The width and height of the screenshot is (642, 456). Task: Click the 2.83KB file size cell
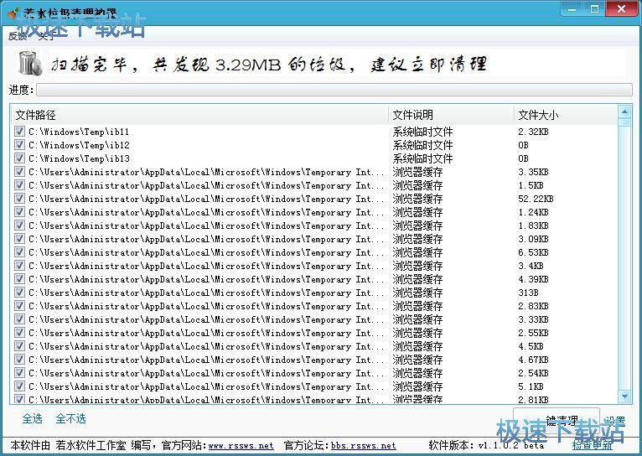pyautogui.click(x=533, y=306)
